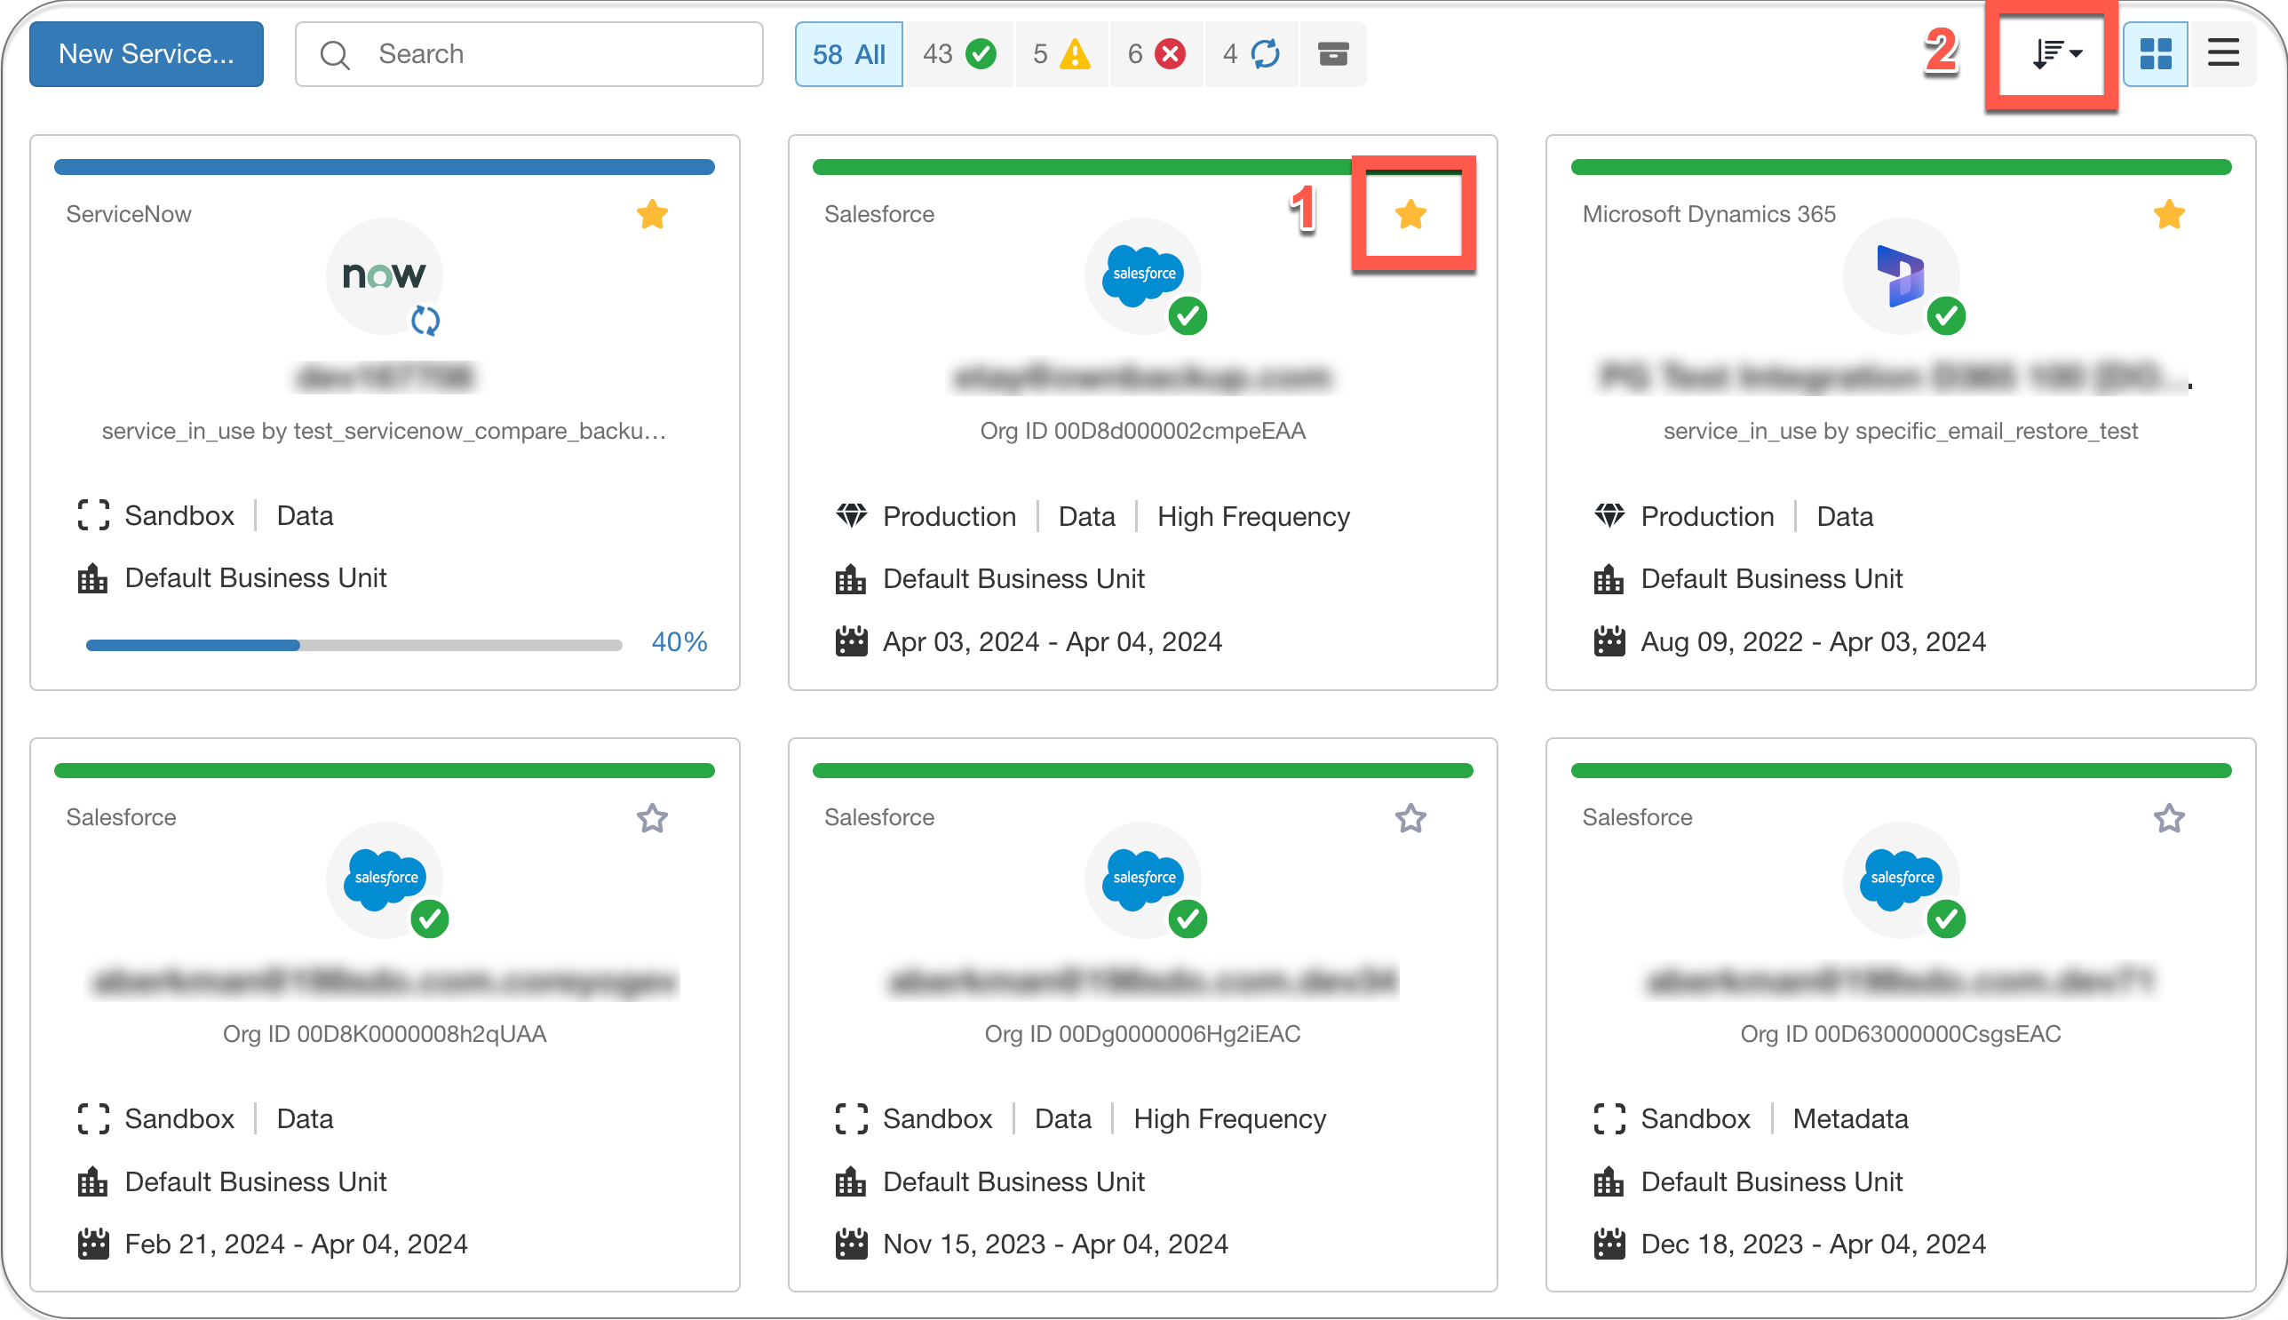The image size is (2288, 1320).
Task: Favorite the Org ID 00Dg0000006Hg2iEAC service
Action: 1410,818
